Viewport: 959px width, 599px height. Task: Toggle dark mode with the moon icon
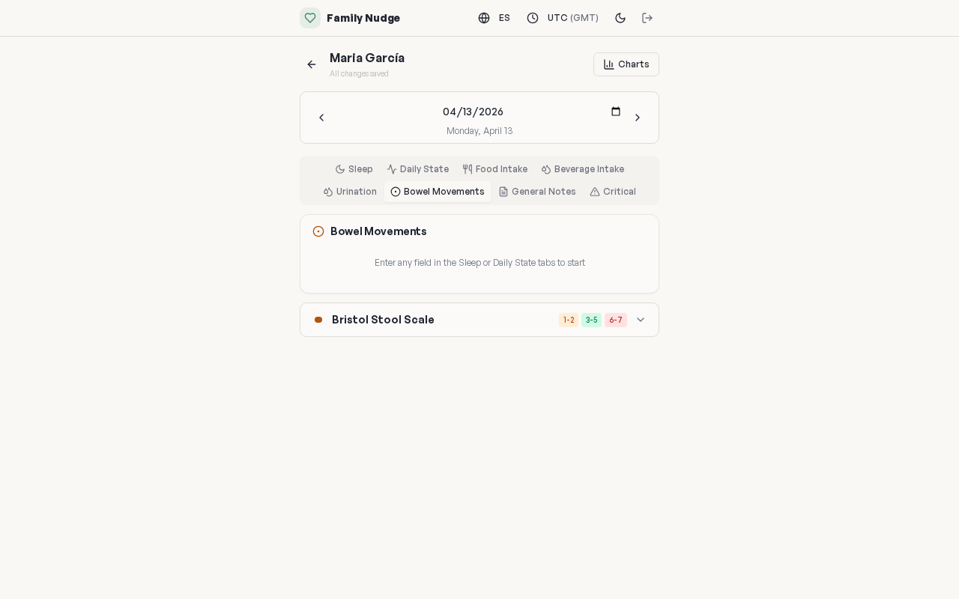point(620,18)
